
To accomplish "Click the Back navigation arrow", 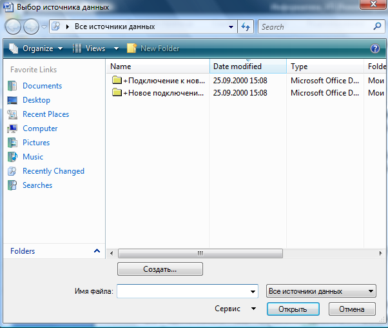I will [13, 26].
